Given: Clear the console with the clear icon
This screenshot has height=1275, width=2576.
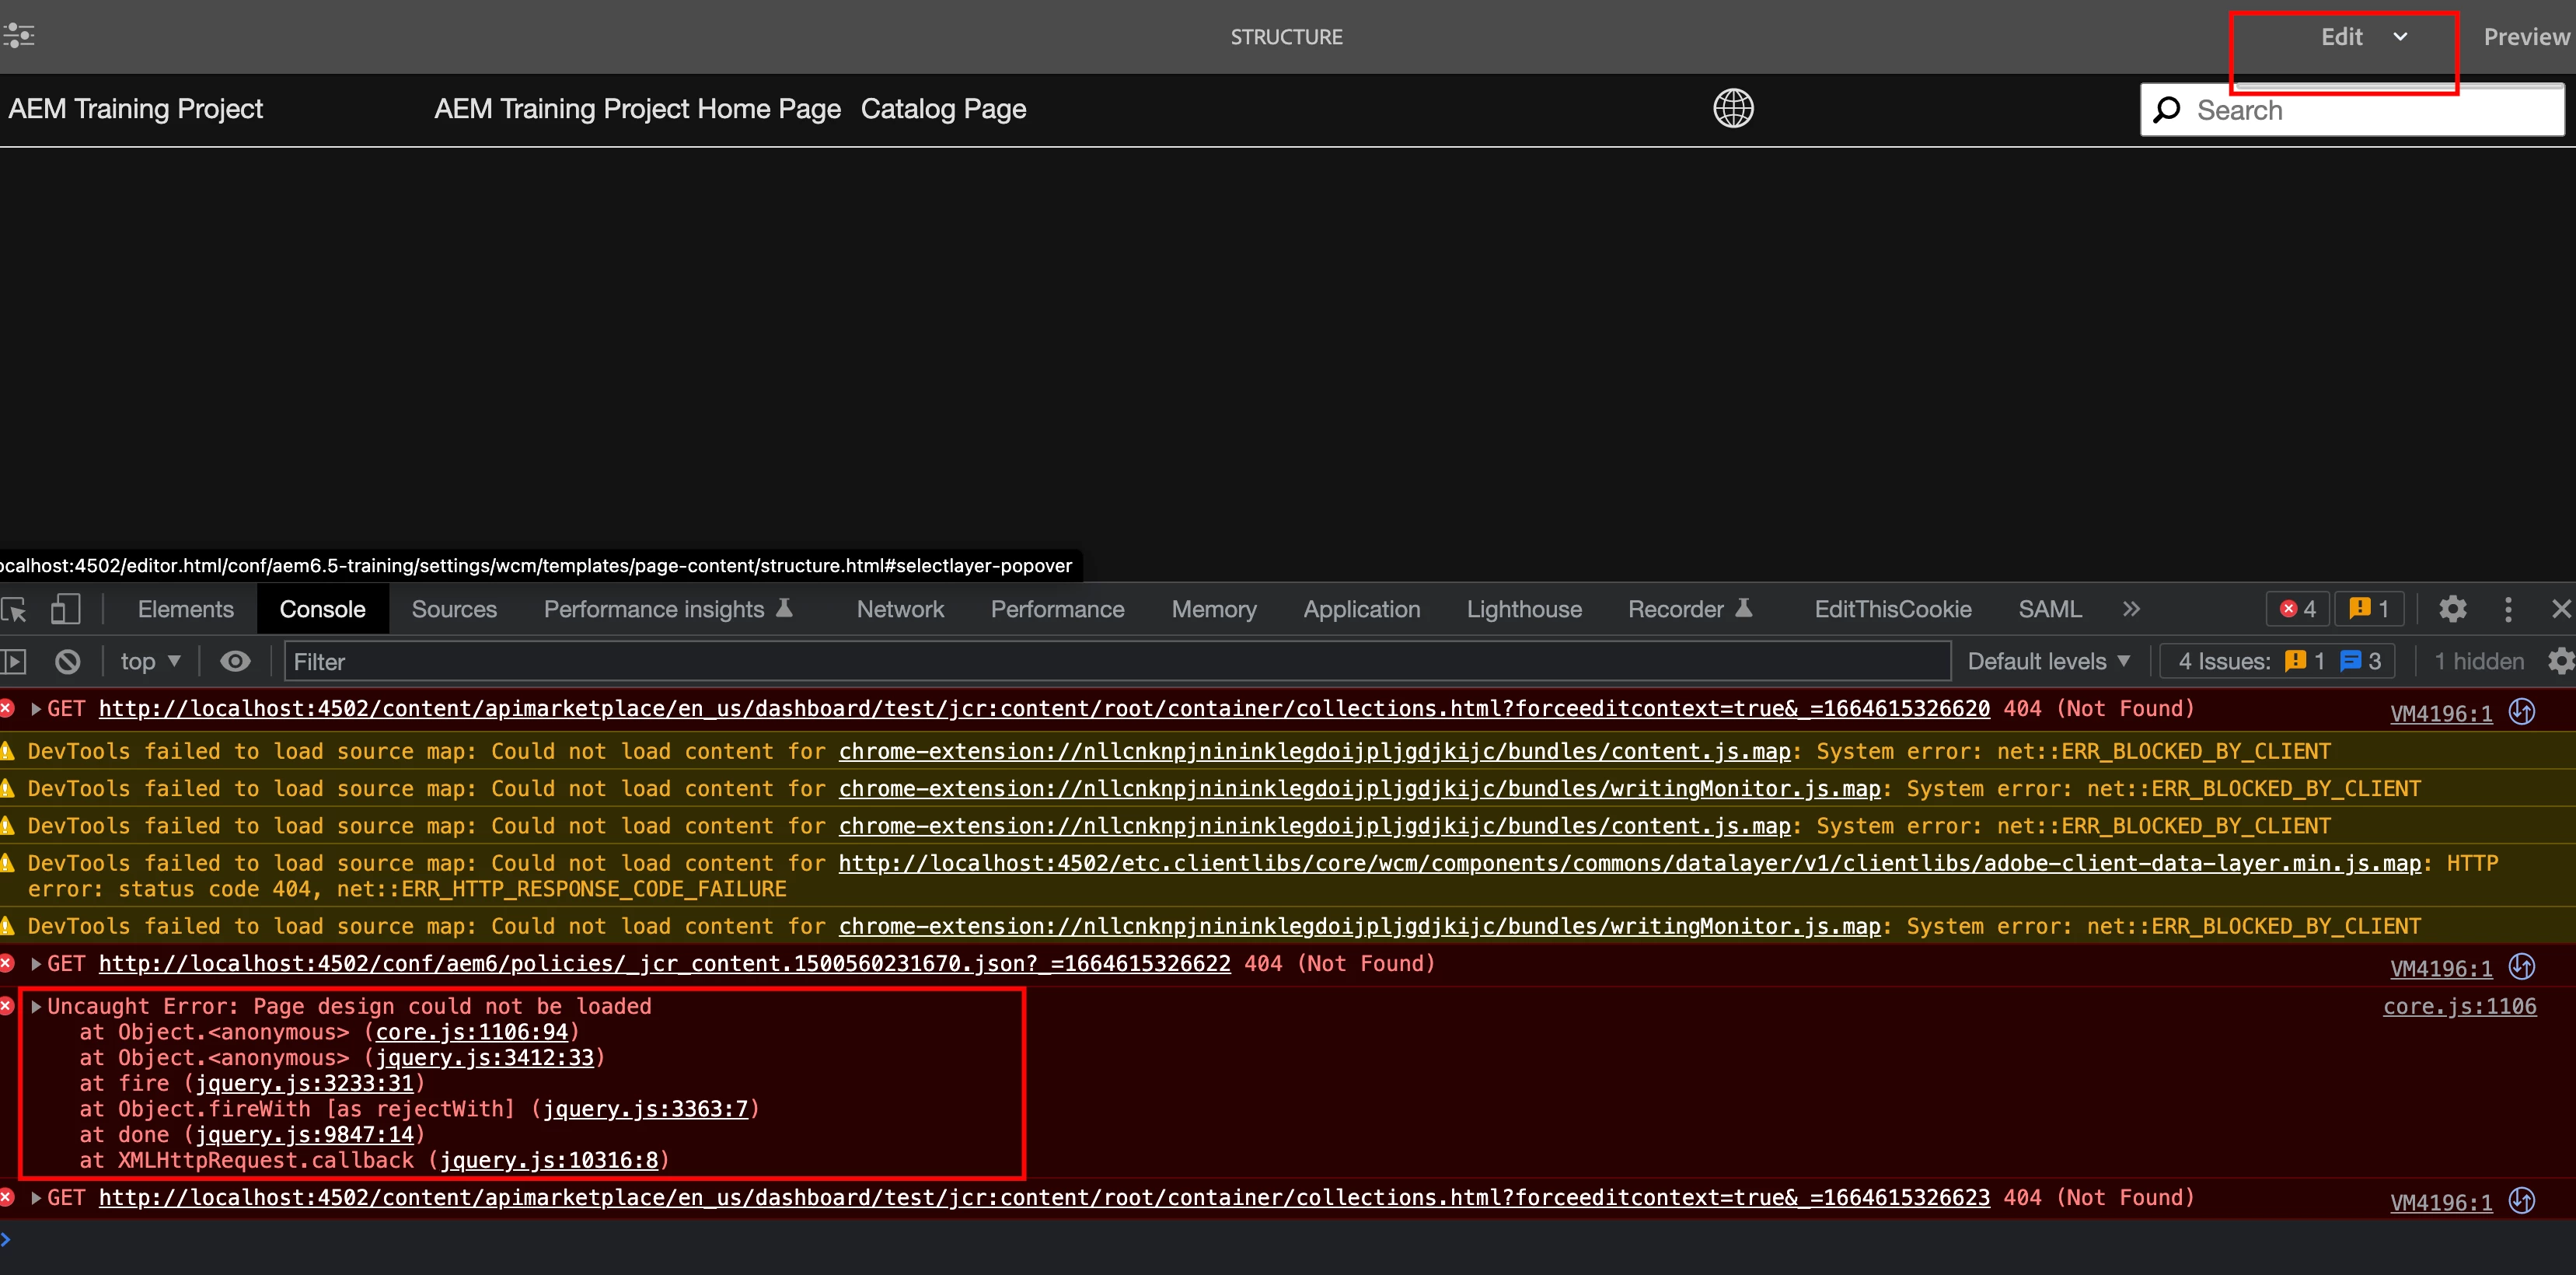Looking at the screenshot, I should click(67, 661).
